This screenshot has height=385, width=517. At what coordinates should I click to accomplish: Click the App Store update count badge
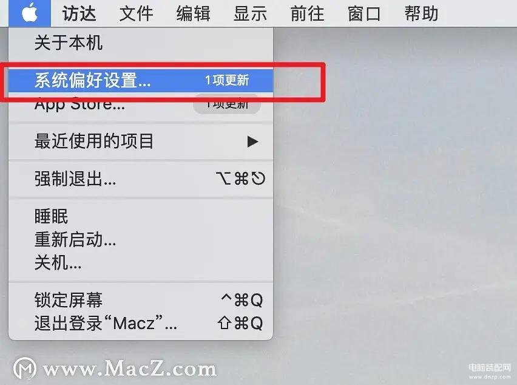[x=227, y=104]
